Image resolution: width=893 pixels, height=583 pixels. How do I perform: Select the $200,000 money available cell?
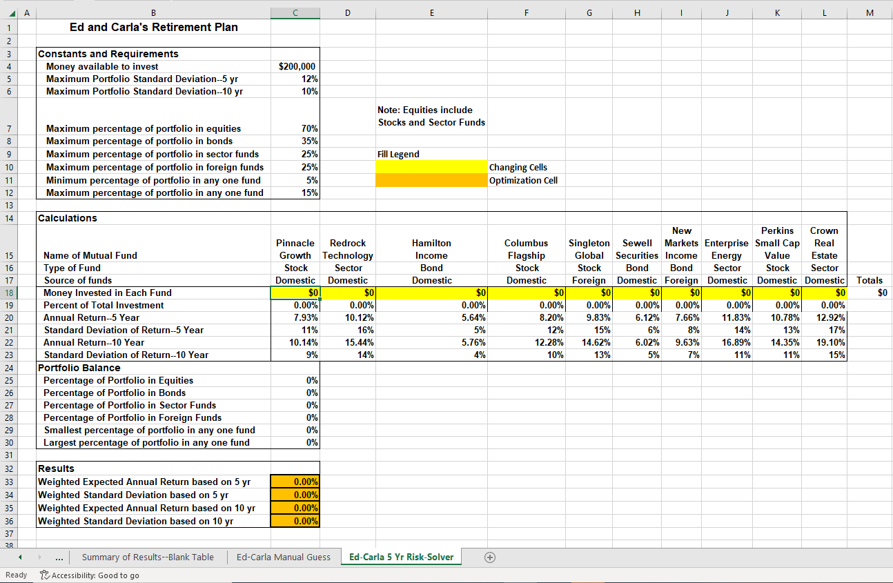tap(295, 66)
